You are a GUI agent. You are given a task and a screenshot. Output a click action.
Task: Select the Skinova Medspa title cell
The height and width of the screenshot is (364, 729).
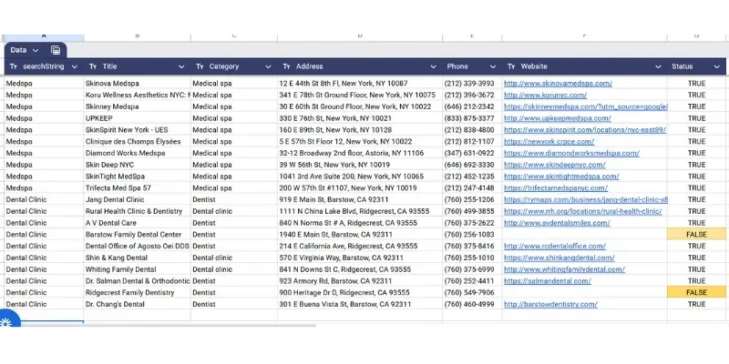(138, 84)
